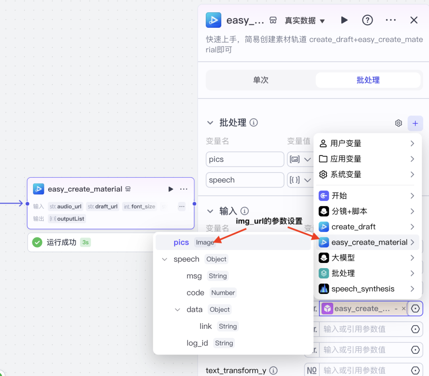Select easy_create_material in the variable menu

pos(367,242)
